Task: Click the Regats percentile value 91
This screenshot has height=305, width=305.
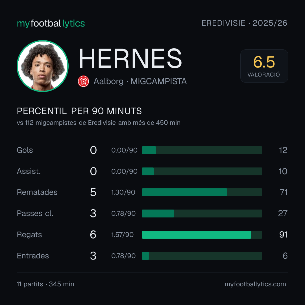Action: [x=283, y=235]
